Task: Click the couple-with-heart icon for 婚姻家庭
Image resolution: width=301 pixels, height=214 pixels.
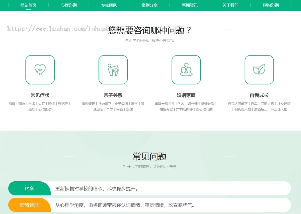Action: tap(186, 70)
